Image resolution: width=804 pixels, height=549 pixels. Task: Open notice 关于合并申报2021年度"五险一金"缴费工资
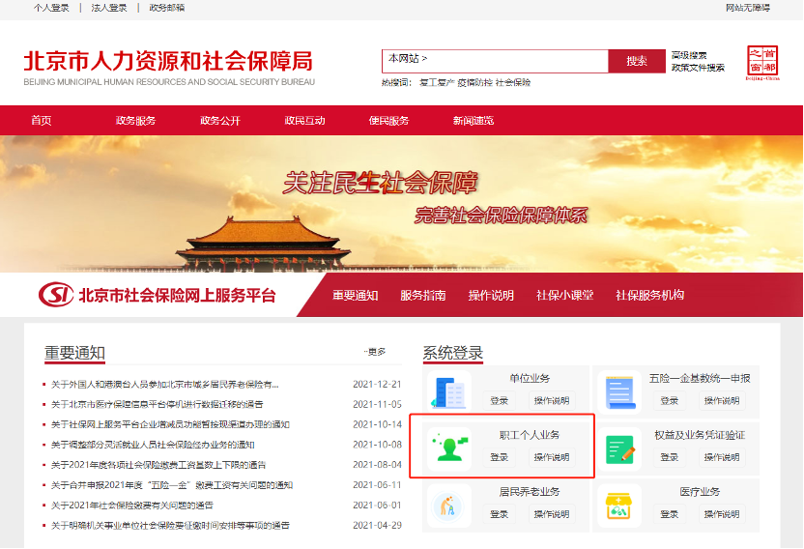pos(172,485)
